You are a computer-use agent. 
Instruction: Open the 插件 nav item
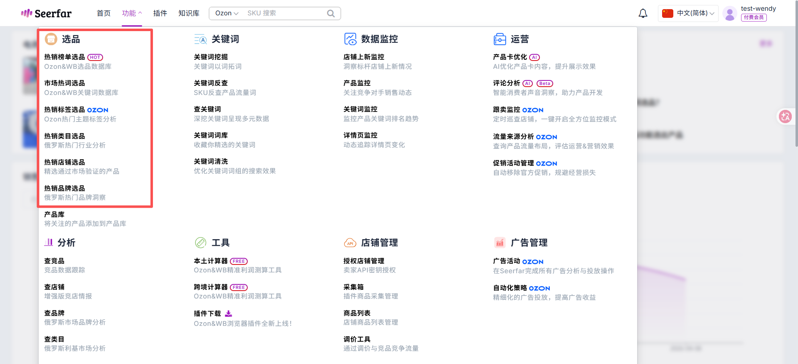[160, 13]
